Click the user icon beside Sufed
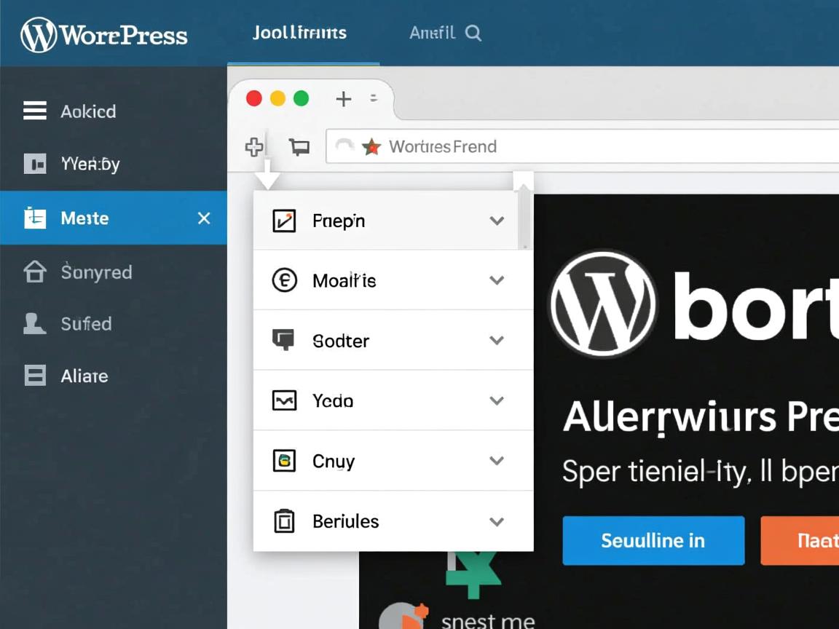This screenshot has width=839, height=629. [x=34, y=324]
